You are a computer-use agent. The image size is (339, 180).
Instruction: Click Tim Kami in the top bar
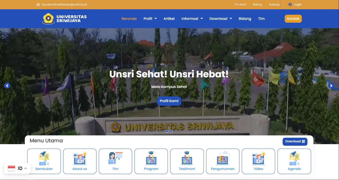pos(240,4)
